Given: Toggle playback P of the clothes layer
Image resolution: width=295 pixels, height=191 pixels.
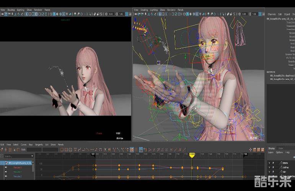Looking at the screenshot, I should coord(273,168).
